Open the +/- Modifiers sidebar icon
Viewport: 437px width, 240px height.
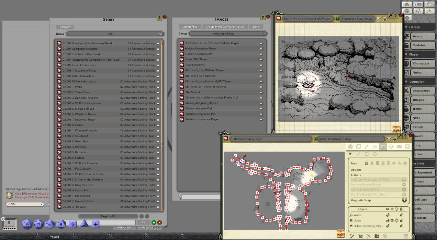click(418, 11)
